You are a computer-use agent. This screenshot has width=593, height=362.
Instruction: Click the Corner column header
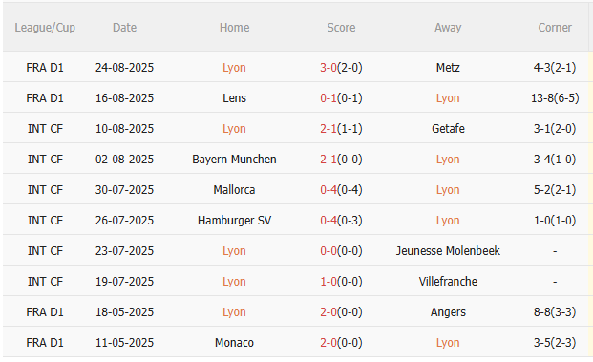coord(555,28)
